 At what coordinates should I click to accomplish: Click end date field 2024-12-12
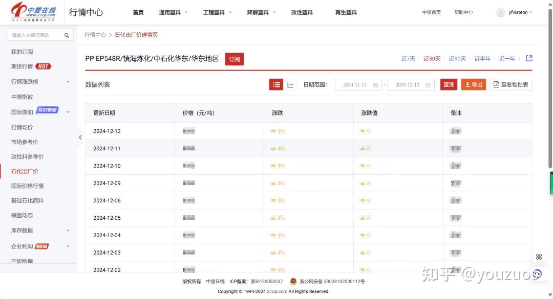click(411, 85)
